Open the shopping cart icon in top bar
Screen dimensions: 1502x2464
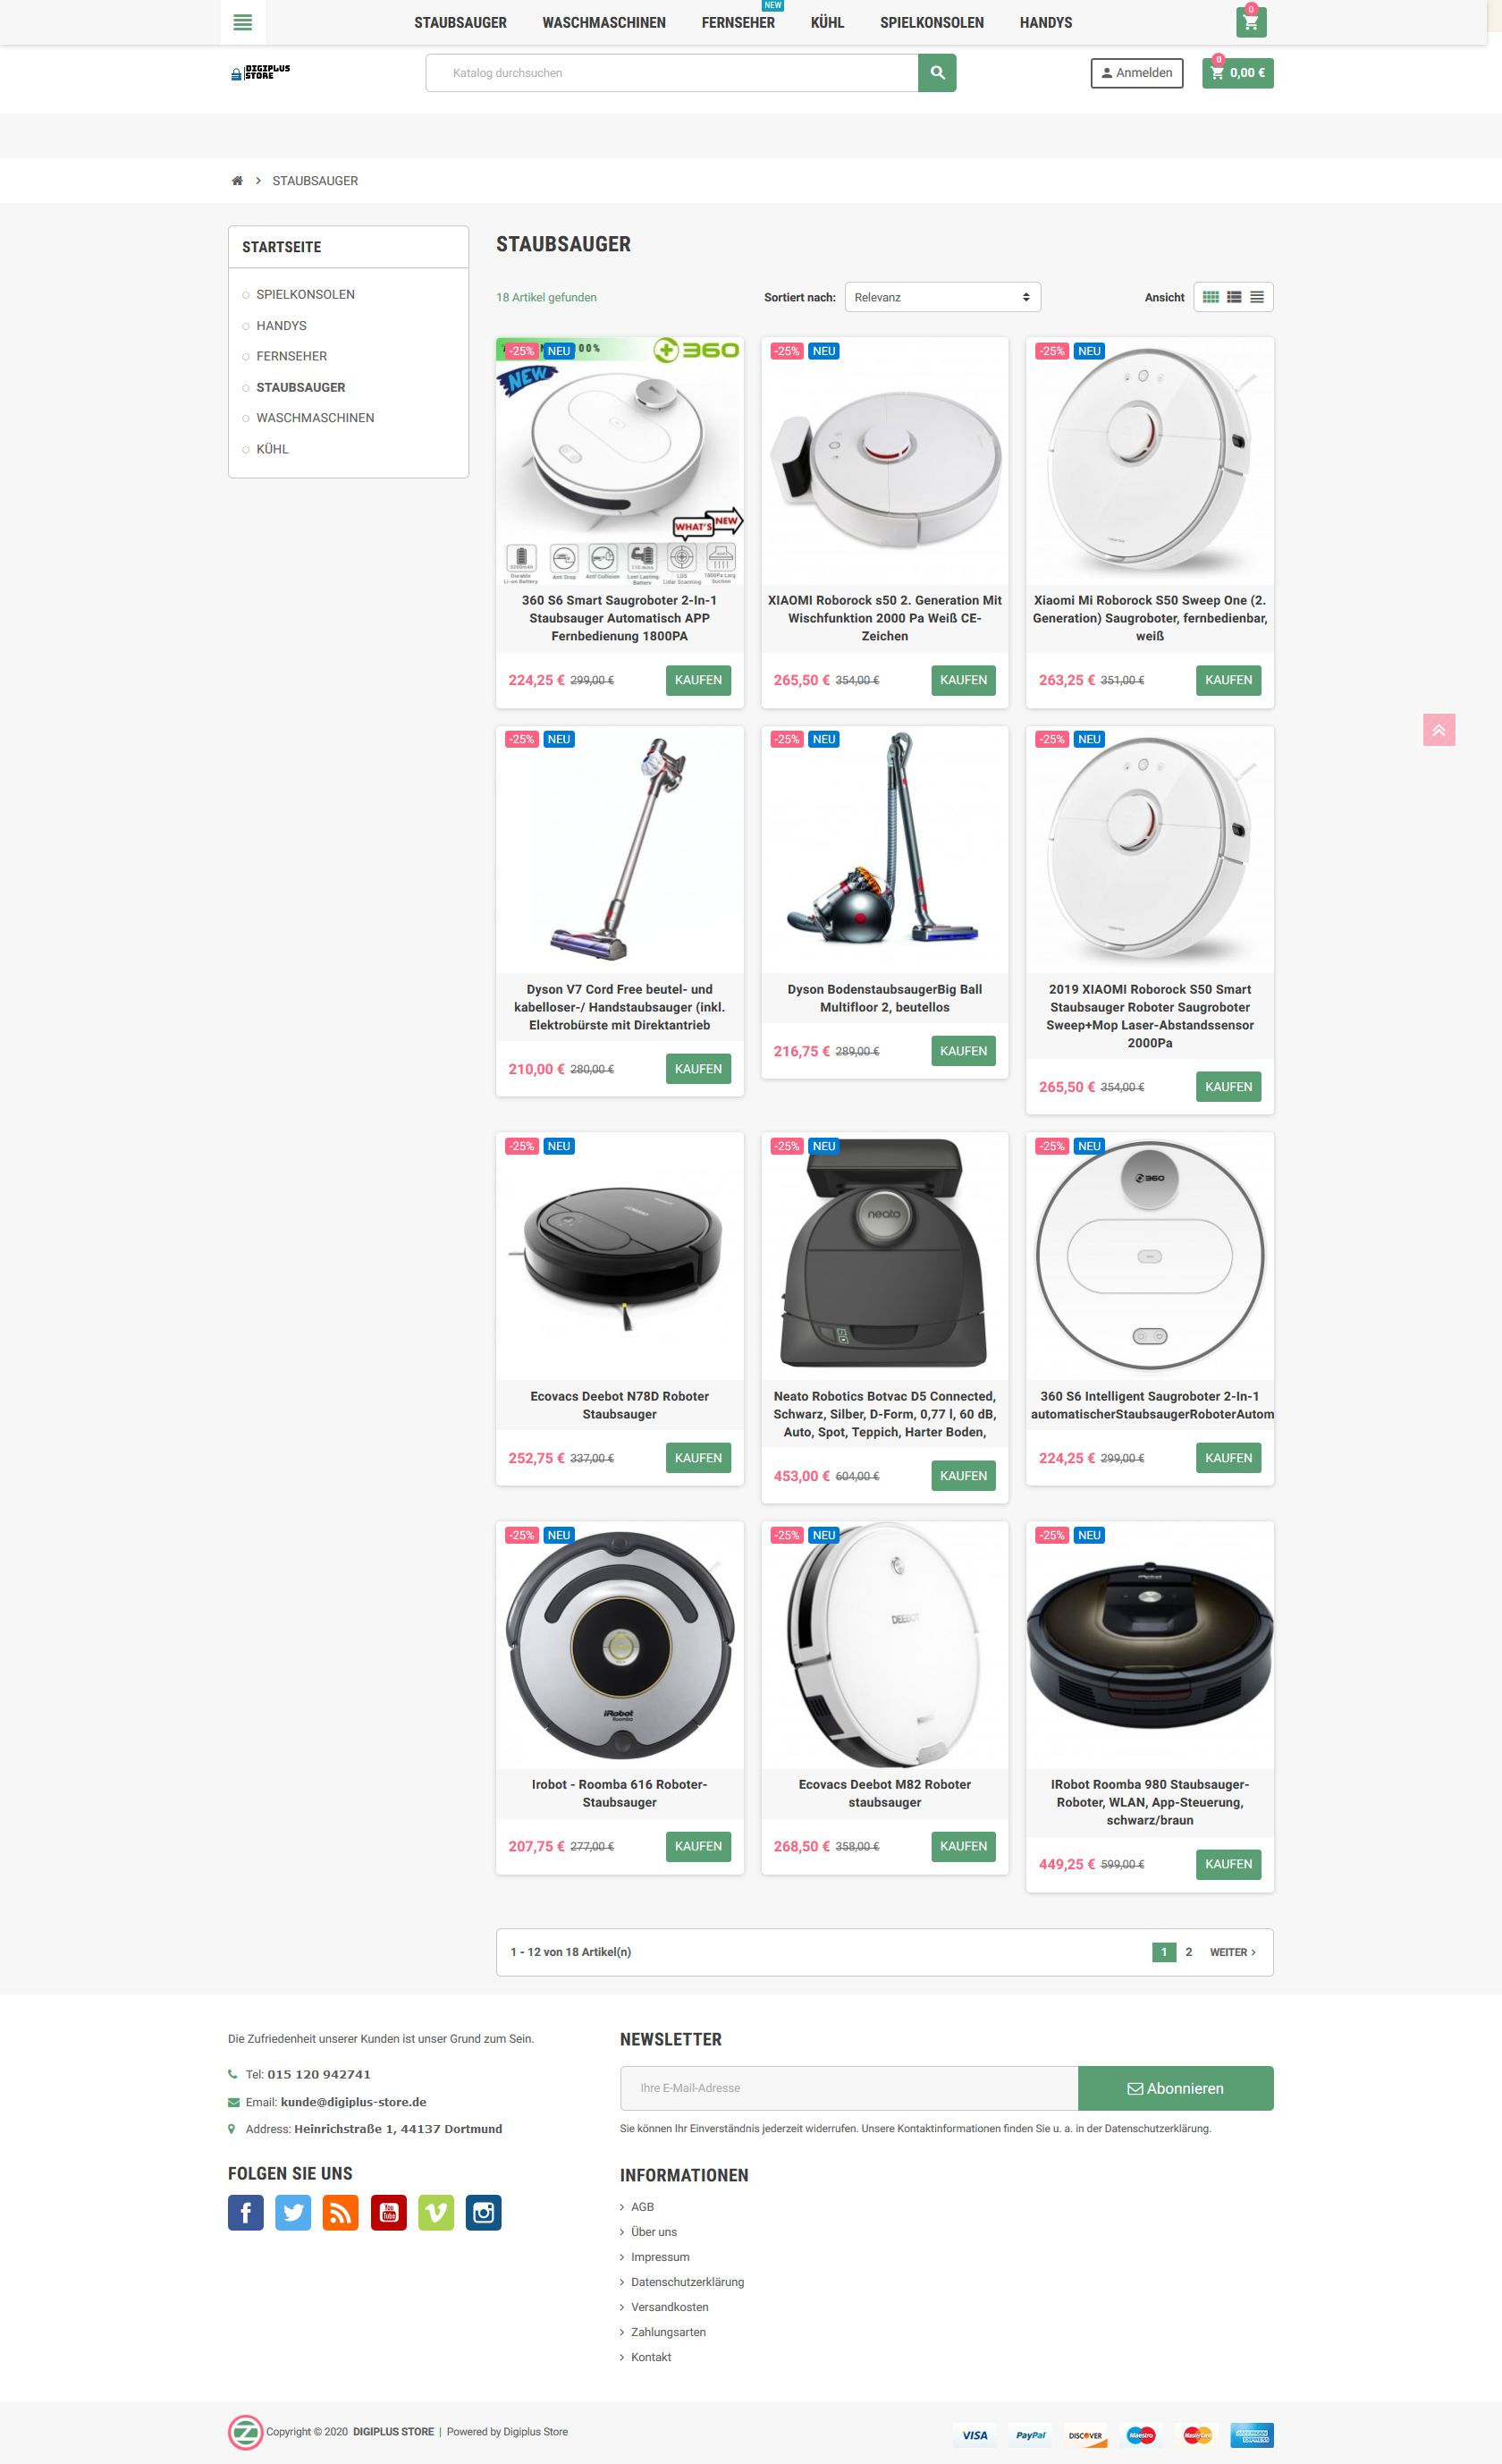(x=1250, y=22)
